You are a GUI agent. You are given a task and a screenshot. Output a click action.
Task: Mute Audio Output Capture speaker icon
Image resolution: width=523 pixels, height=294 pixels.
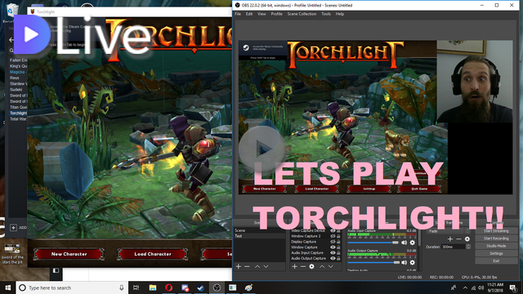tap(405, 262)
